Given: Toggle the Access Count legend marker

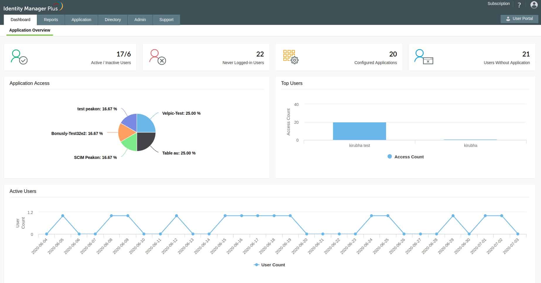Looking at the screenshot, I should 390,157.
